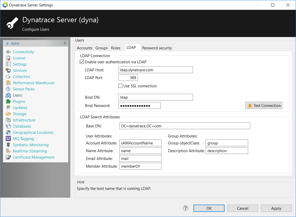Enable Use SSL connection checkbox
The height and width of the screenshot is (217, 296).
click(x=120, y=86)
